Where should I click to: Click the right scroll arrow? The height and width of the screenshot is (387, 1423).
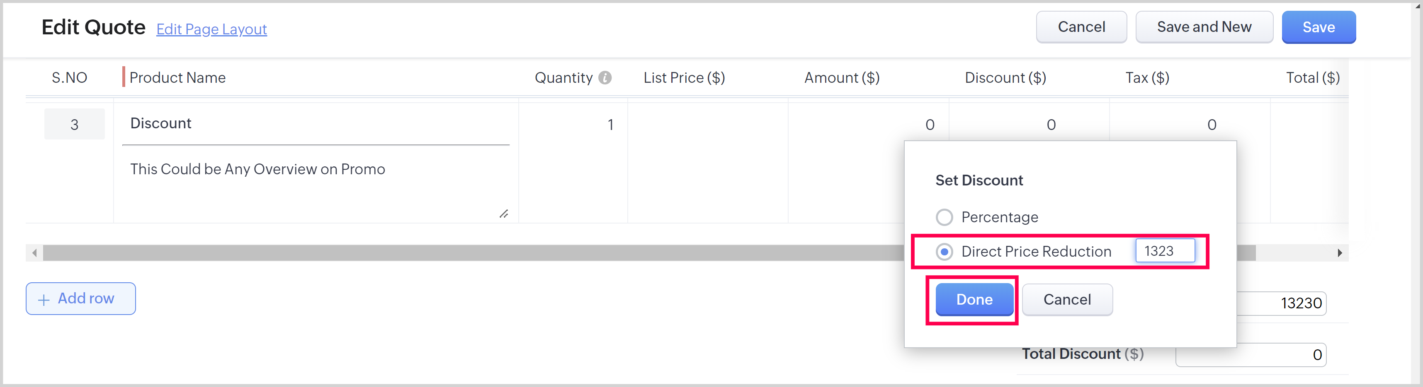point(1339,253)
